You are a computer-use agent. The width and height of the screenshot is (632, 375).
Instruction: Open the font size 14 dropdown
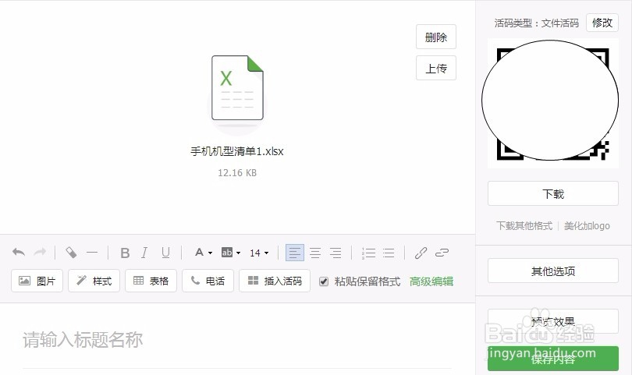pos(259,253)
